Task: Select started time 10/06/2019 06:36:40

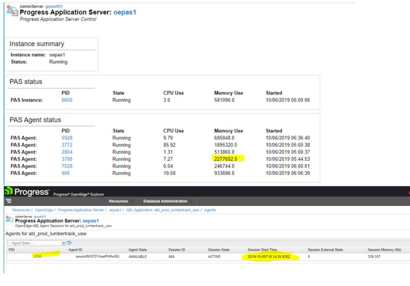Action: (x=288, y=138)
